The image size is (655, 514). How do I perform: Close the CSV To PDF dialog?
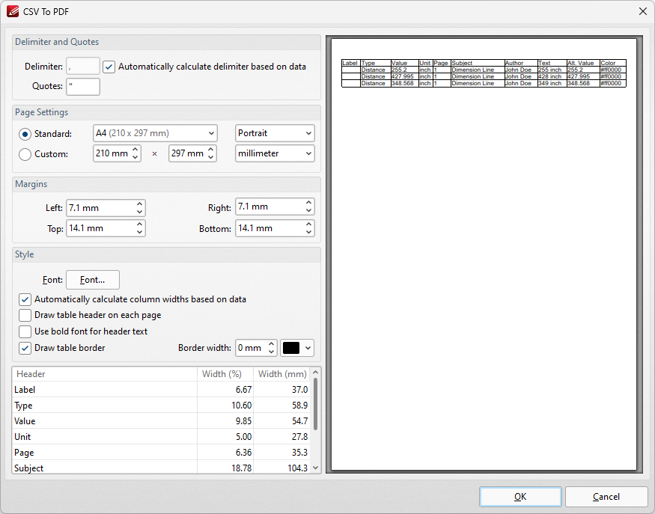coord(643,11)
